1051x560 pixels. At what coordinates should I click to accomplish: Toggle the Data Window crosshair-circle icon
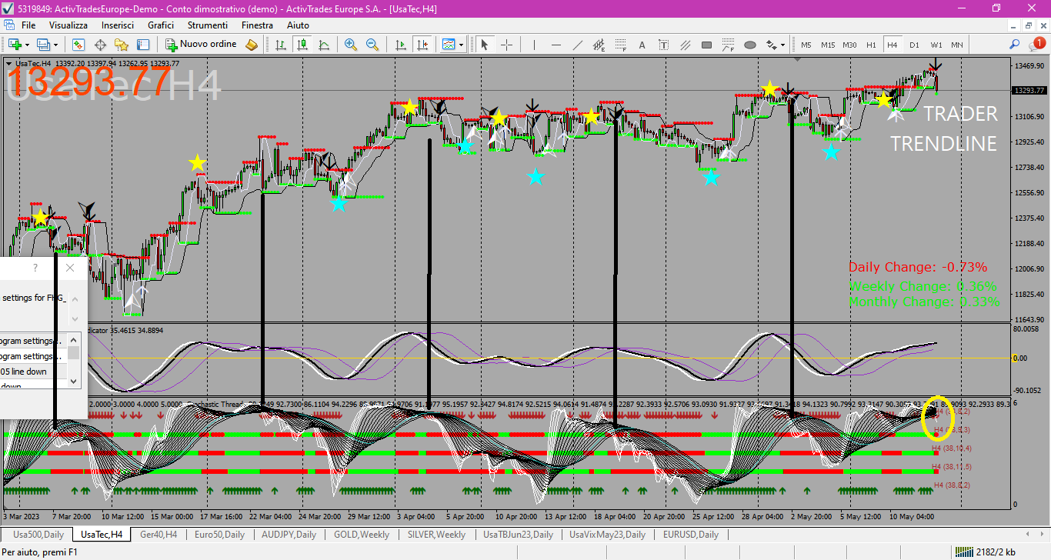pos(100,45)
